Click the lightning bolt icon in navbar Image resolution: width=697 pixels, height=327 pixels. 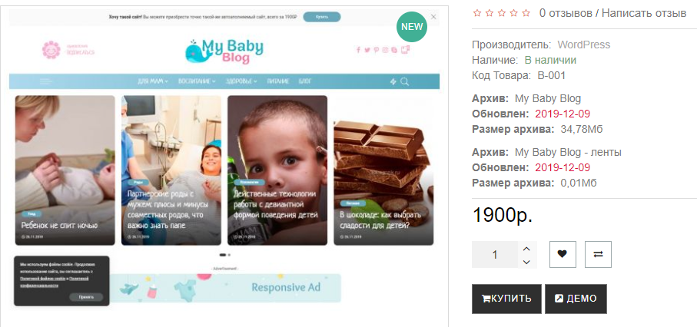tap(393, 81)
